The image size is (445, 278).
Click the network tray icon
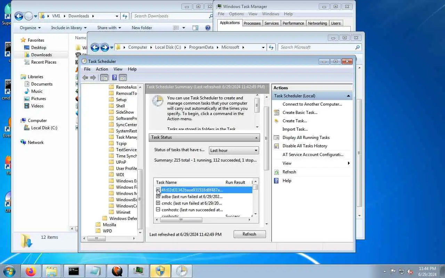pos(402,271)
